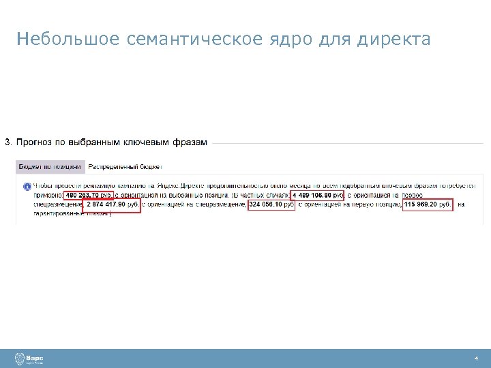491x368 pixels.
Task: Select the amount '4 489 106.80 руб.'
Action: (317, 196)
